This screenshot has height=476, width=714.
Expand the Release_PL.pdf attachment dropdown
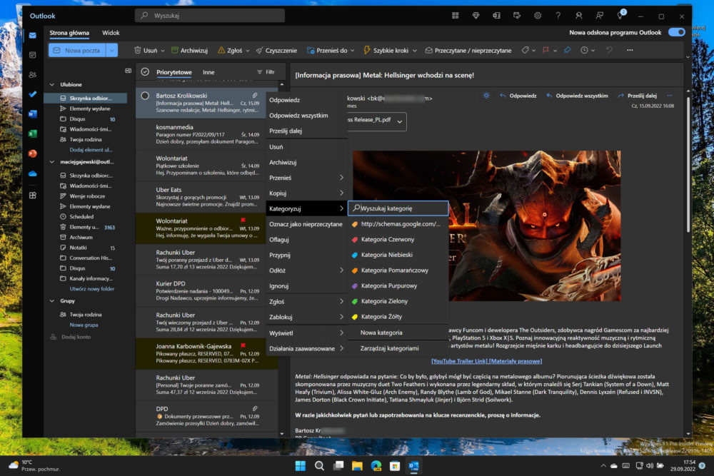coord(399,121)
